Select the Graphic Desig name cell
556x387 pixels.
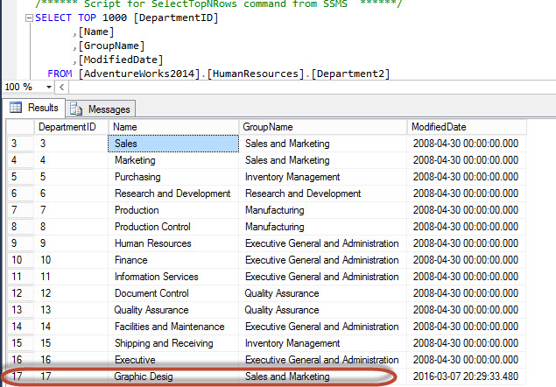click(x=173, y=376)
